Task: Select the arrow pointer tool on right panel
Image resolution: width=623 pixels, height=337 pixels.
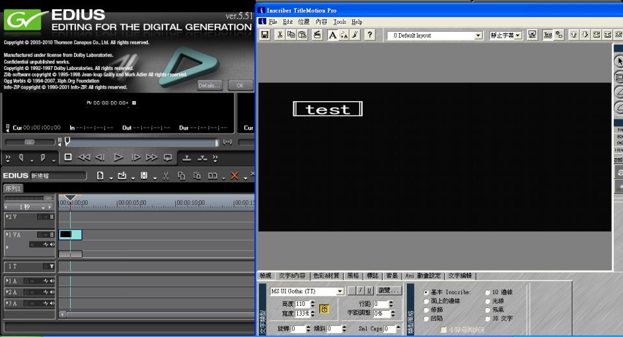Action: 619,62
